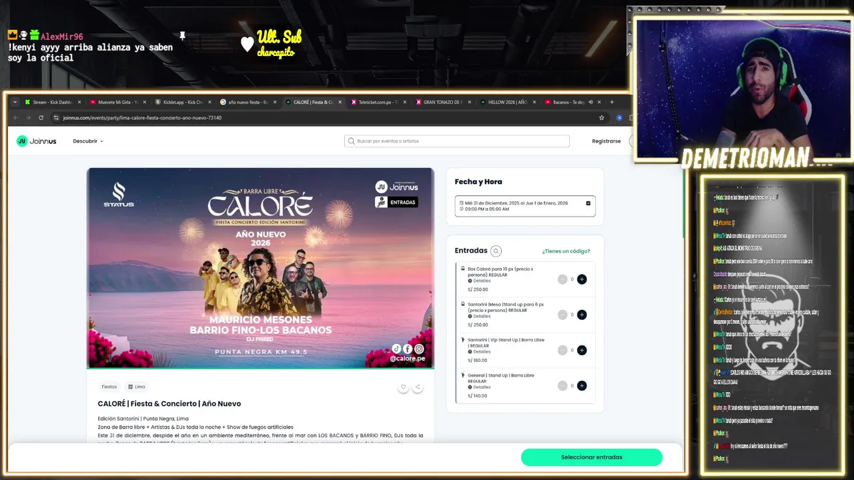Toggle the event date checkbox

click(x=588, y=203)
